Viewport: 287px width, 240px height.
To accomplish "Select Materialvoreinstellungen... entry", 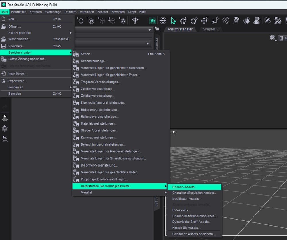I will click(x=120, y=123).
